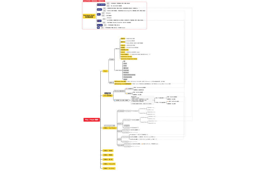Select the Play / Player 需求 root node

coord(91,120)
